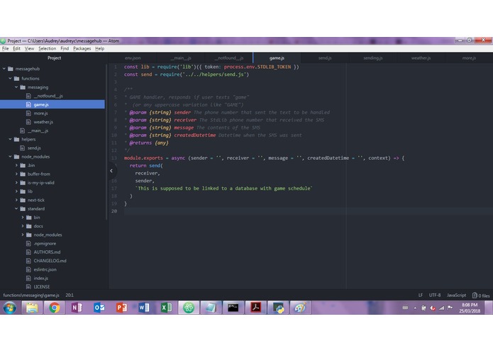
Task: Collapse the node_modules top-level folder
Action: [x=10, y=156]
